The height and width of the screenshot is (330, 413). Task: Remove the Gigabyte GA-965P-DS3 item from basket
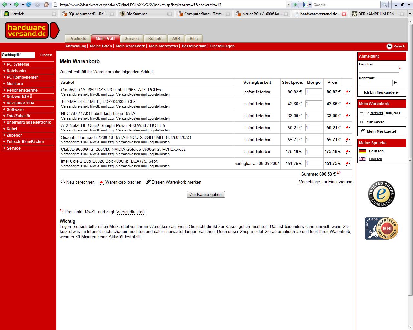click(x=348, y=92)
